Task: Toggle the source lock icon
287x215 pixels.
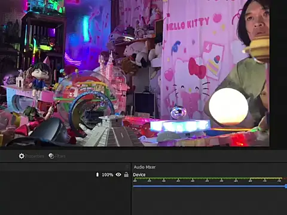Action: click(x=126, y=174)
